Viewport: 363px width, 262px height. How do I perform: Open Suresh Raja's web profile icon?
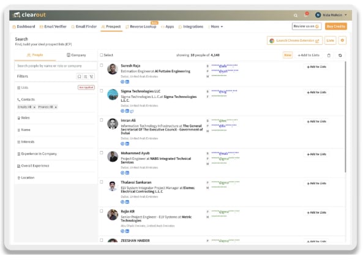[x=122, y=81]
